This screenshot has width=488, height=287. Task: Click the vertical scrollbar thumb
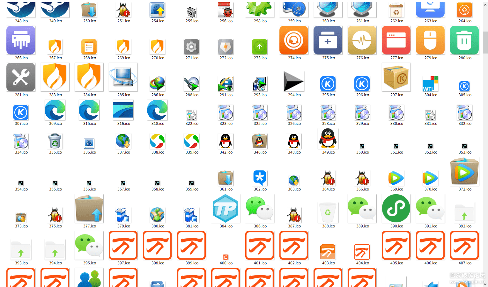click(x=485, y=42)
